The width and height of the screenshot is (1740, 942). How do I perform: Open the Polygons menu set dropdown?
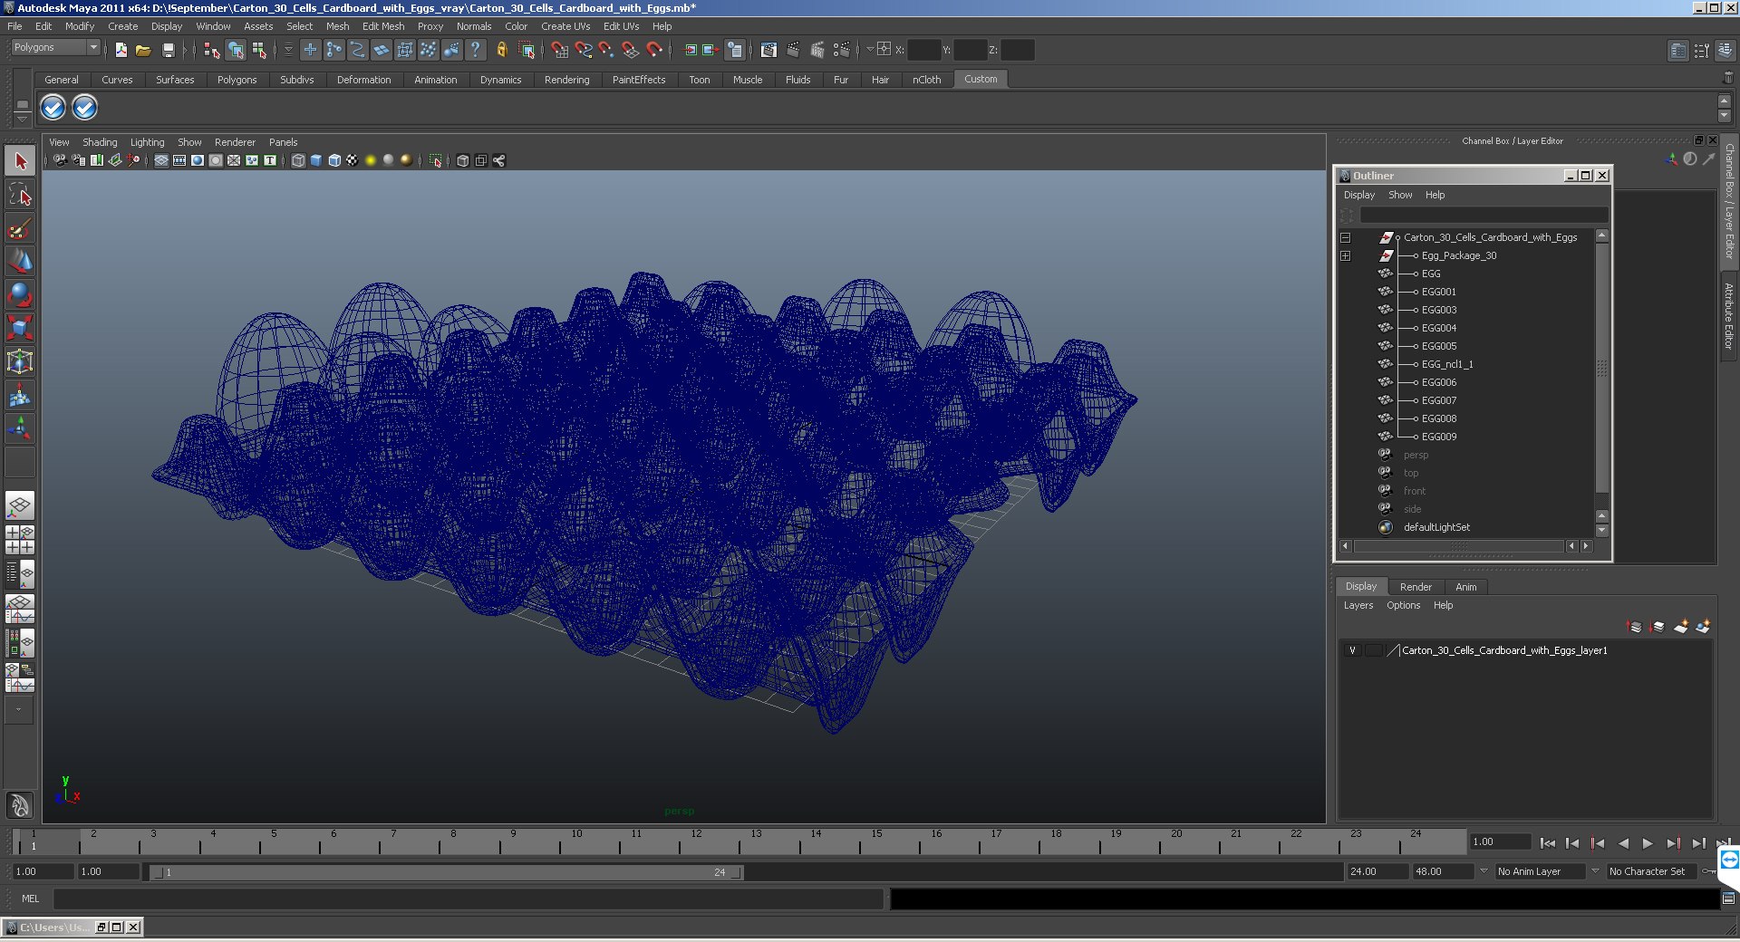tap(92, 47)
